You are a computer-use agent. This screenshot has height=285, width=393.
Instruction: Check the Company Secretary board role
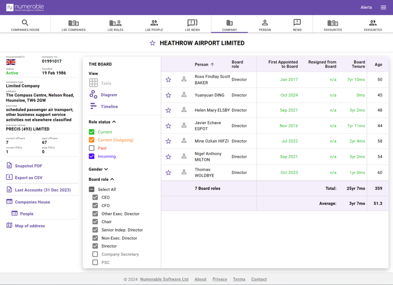(x=95, y=254)
